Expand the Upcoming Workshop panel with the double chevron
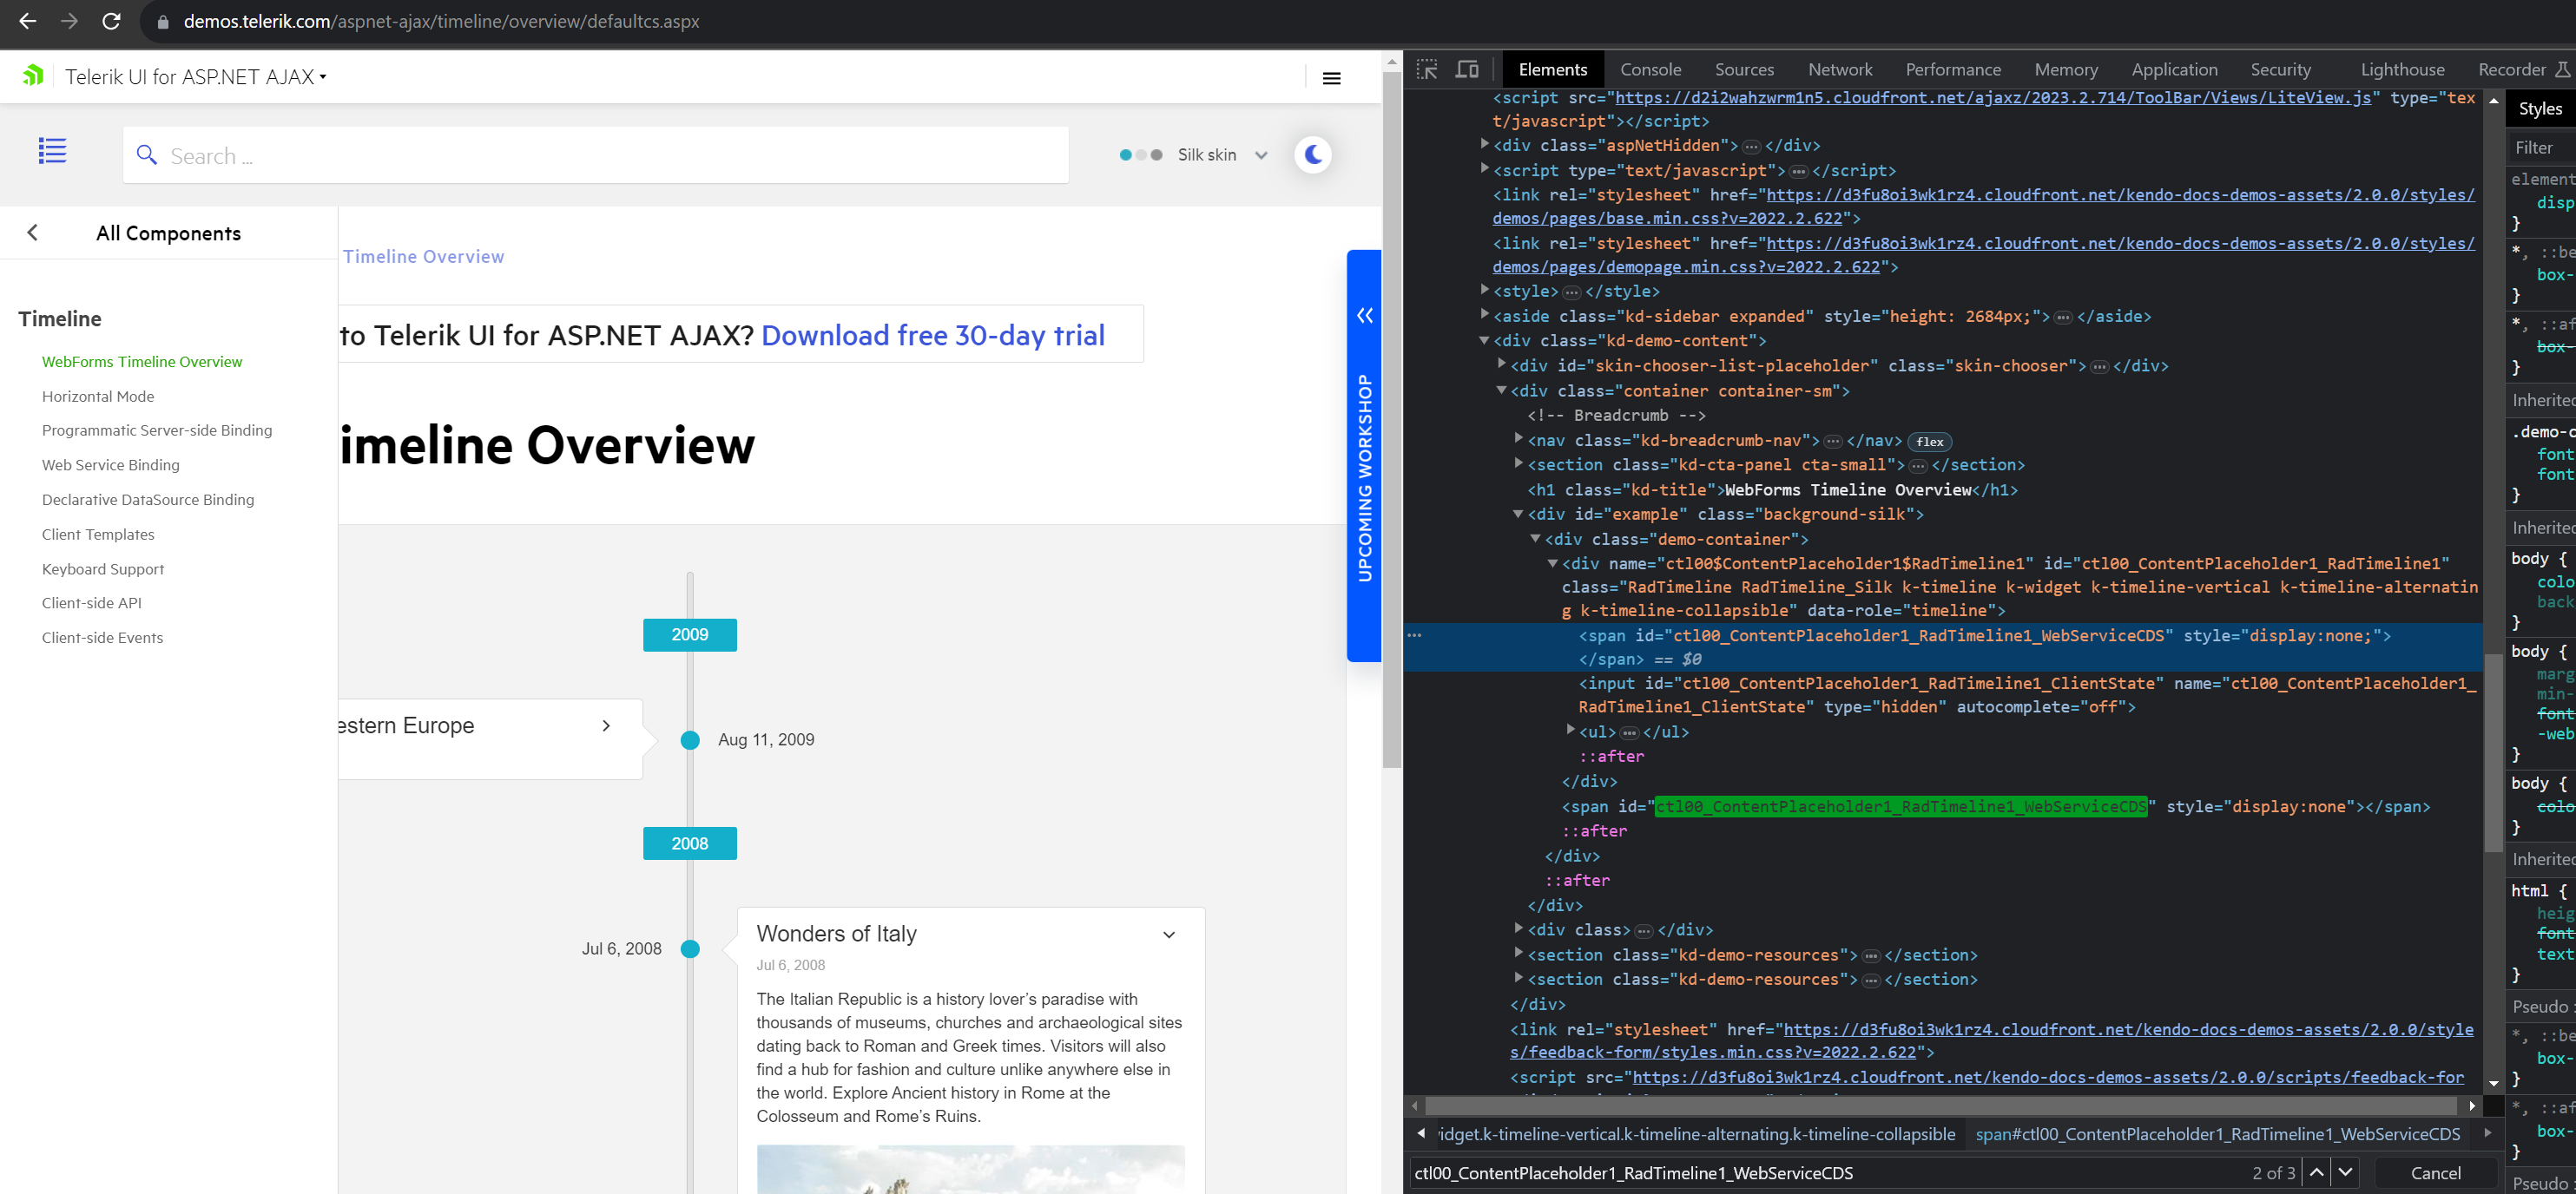Viewport: 2576px width, 1194px height. pyautogui.click(x=1364, y=316)
